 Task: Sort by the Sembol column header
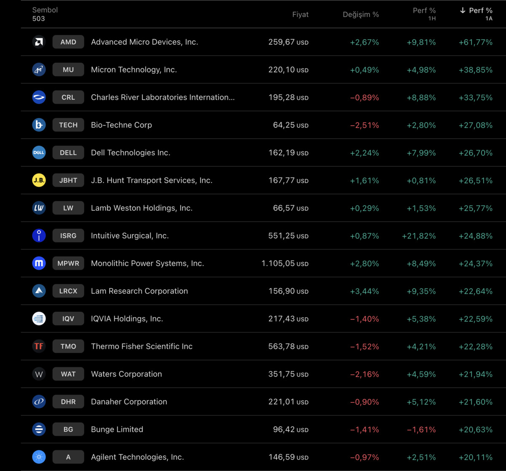pos(45,10)
